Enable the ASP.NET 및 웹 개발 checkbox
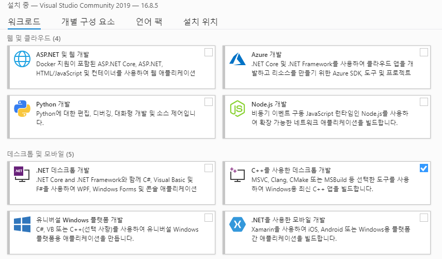442x259 pixels. pyautogui.click(x=209, y=52)
